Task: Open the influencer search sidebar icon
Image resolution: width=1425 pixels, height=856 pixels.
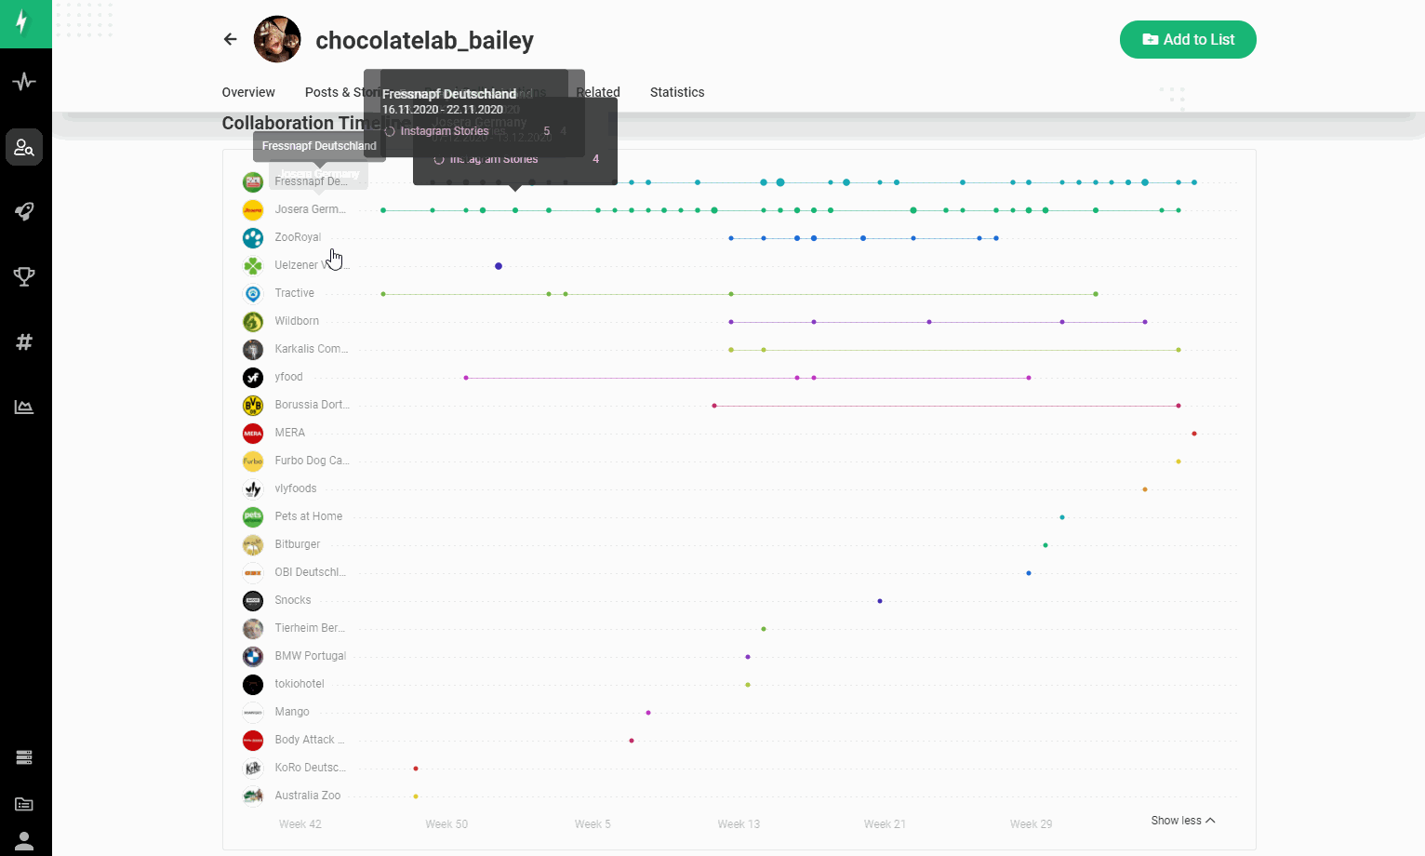Action: click(25, 147)
